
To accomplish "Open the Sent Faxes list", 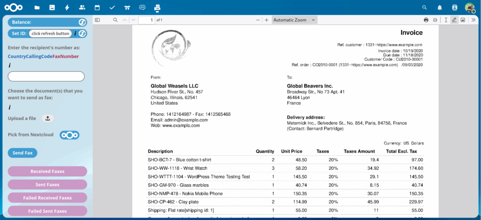I will (47, 184).
